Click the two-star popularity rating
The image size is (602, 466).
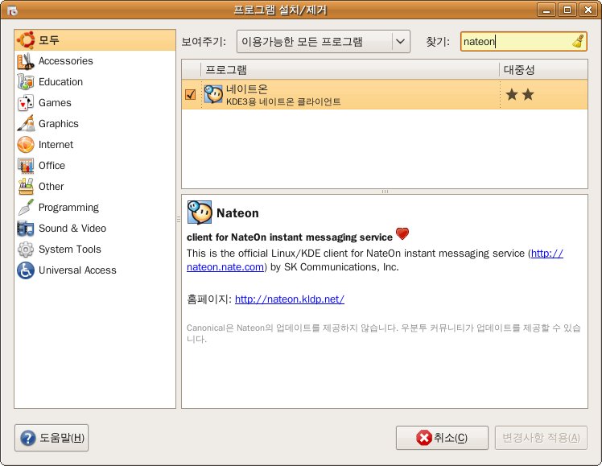pos(520,94)
